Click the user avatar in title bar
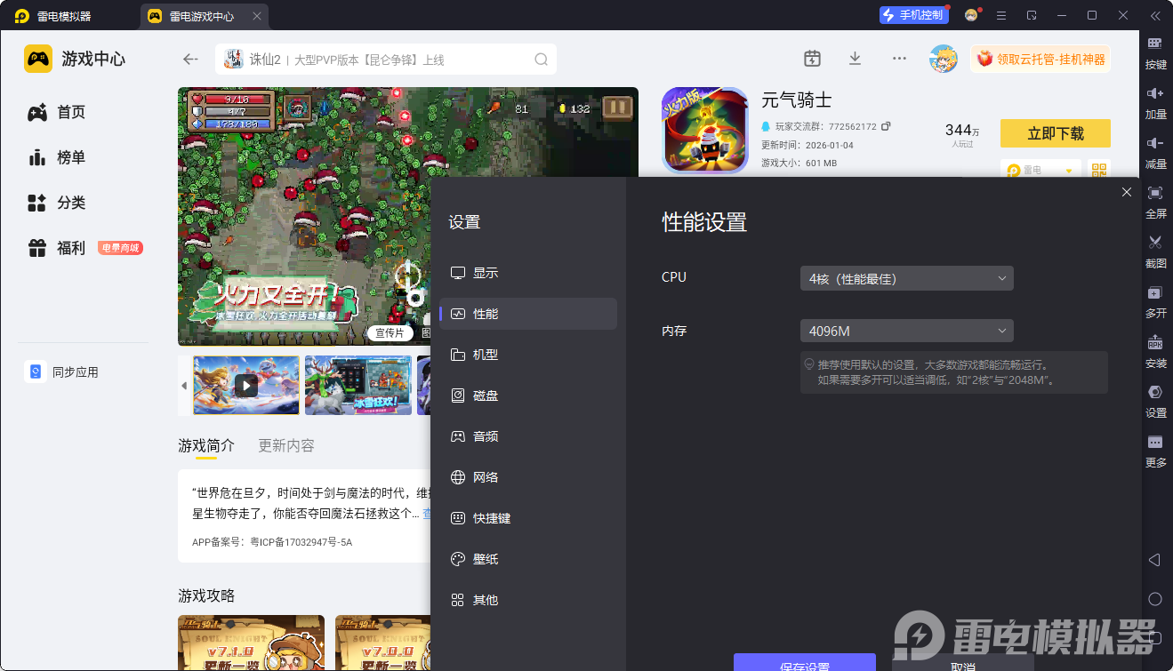Viewport: 1173px width, 671px height. click(x=971, y=15)
